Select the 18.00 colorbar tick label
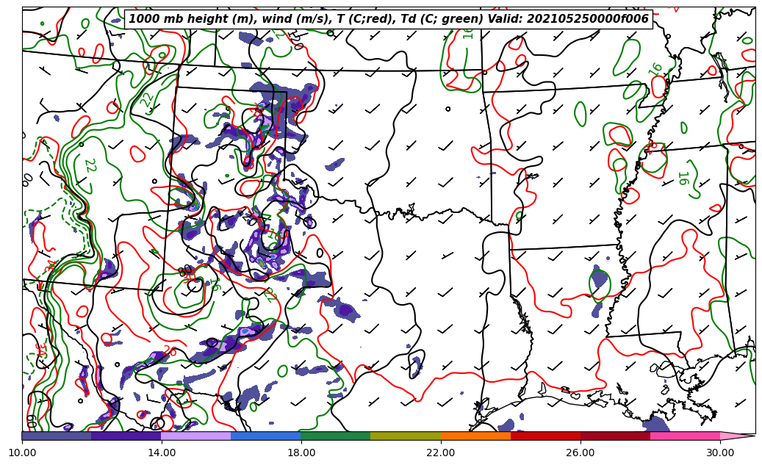Screen dimensions: 762x465 301,453
